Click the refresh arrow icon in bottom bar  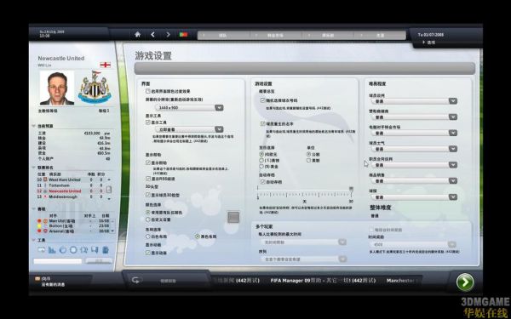[135, 280]
